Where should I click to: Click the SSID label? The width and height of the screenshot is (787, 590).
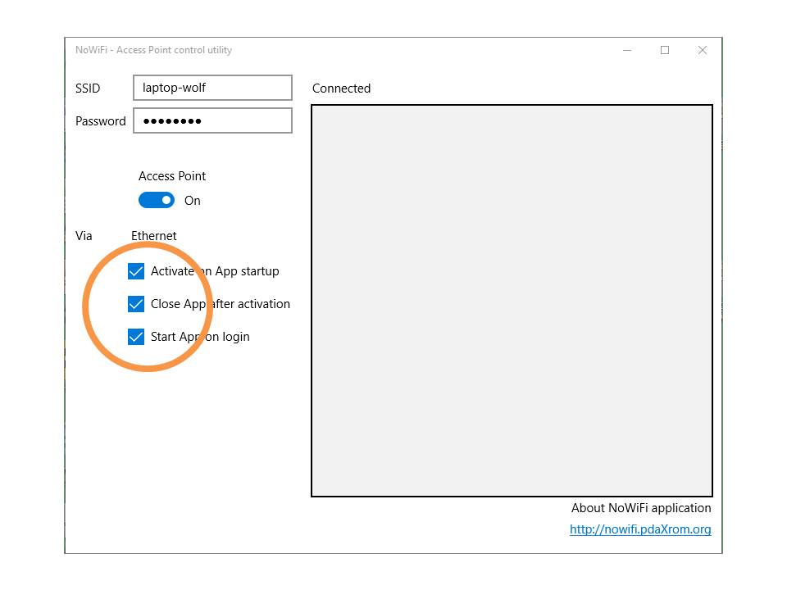click(88, 88)
